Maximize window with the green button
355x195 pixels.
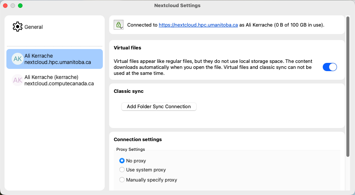coord(20,6)
